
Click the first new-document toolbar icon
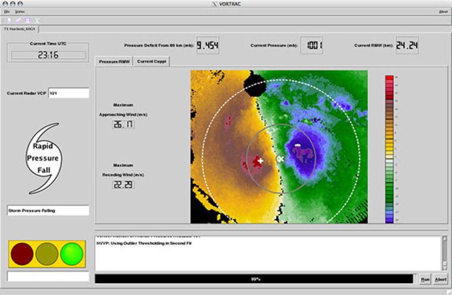[10, 20]
